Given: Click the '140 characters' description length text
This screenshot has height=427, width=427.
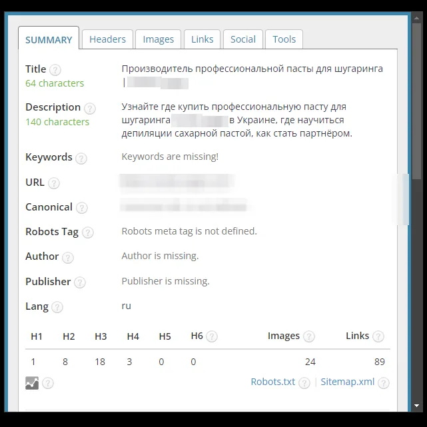Looking at the screenshot, I should (57, 122).
